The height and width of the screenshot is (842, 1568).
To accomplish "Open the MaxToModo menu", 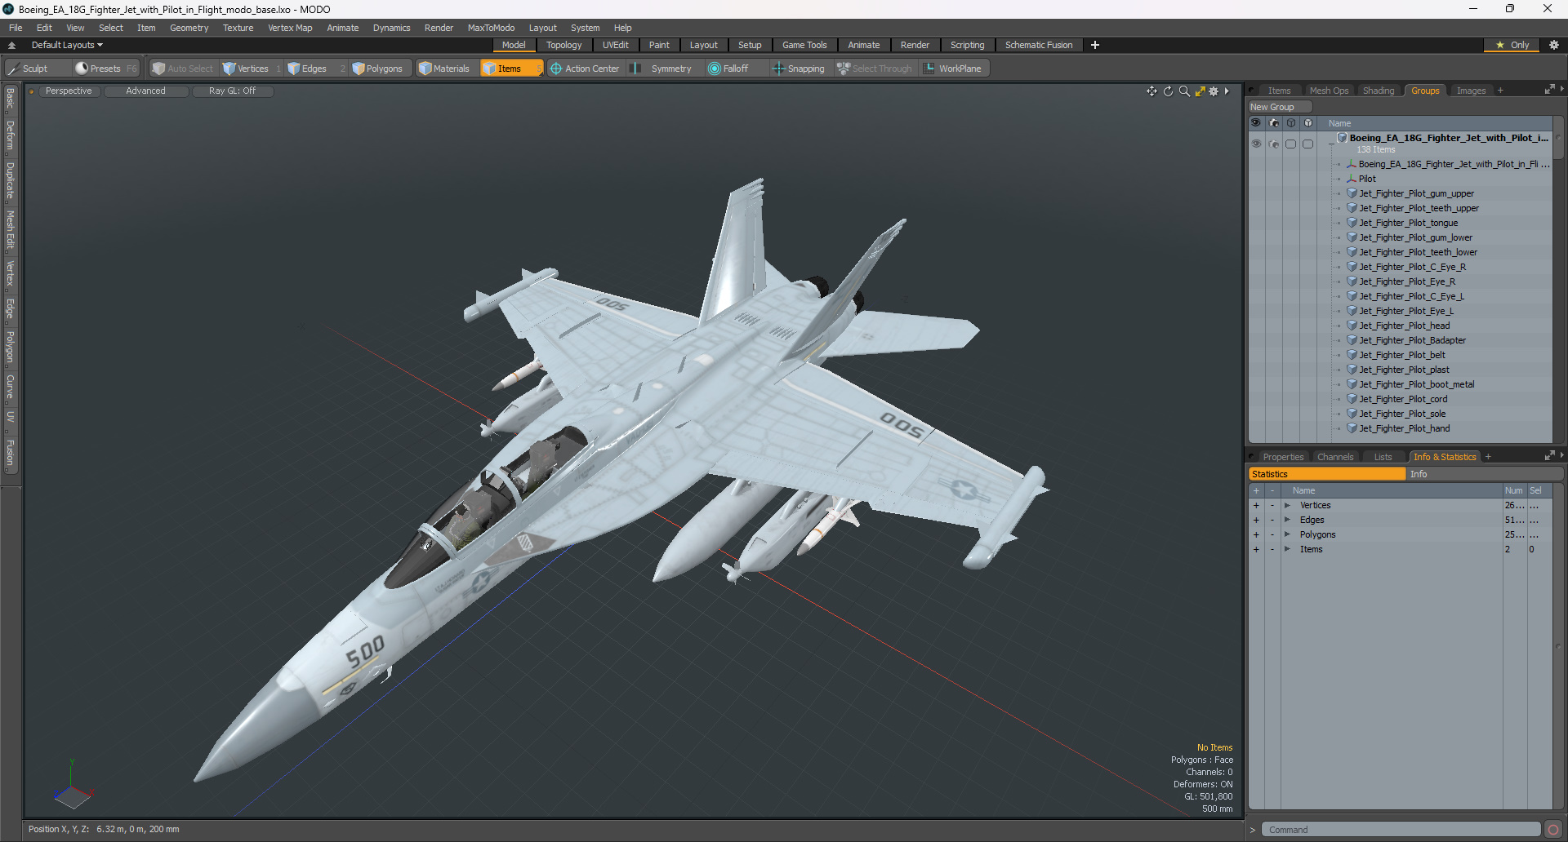I will tap(491, 28).
